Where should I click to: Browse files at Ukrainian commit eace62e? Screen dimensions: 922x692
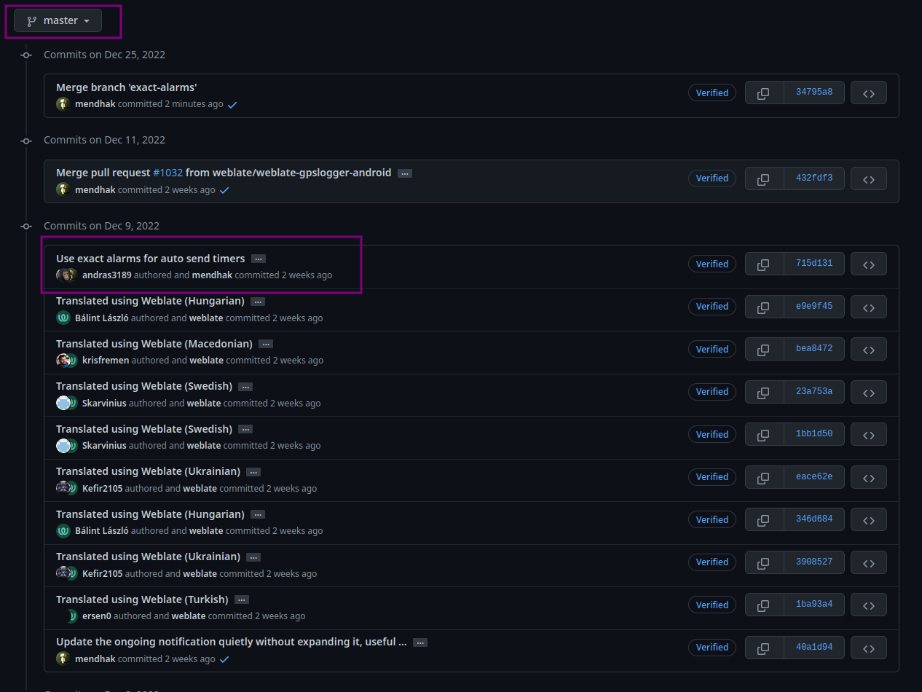click(x=868, y=477)
